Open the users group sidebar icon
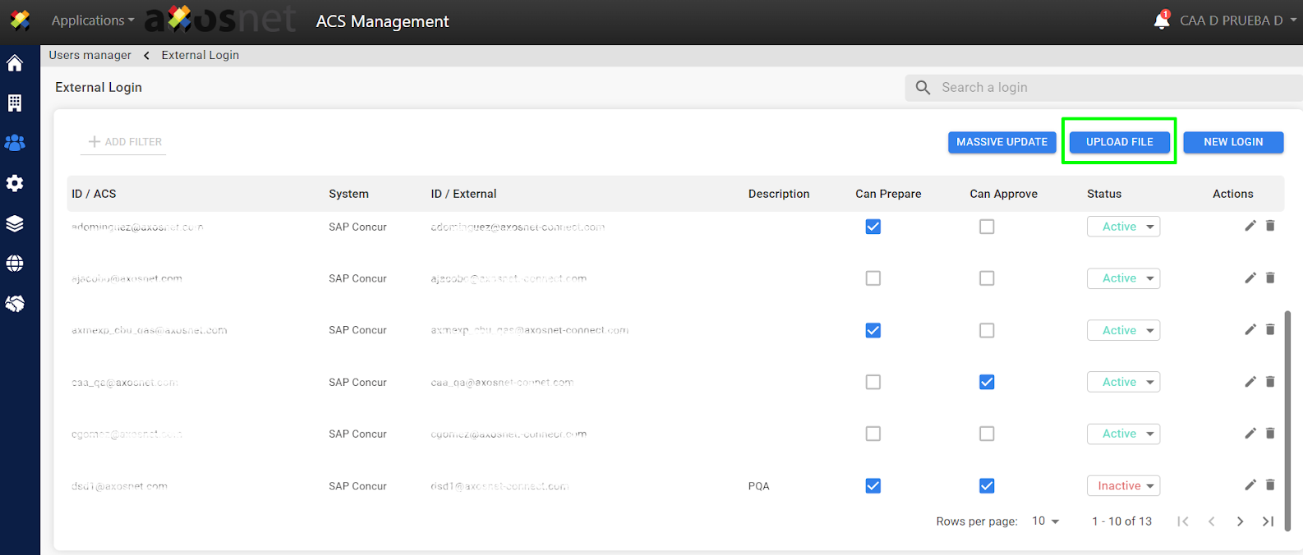Screen dimensions: 1303x555 pyautogui.click(x=15, y=143)
